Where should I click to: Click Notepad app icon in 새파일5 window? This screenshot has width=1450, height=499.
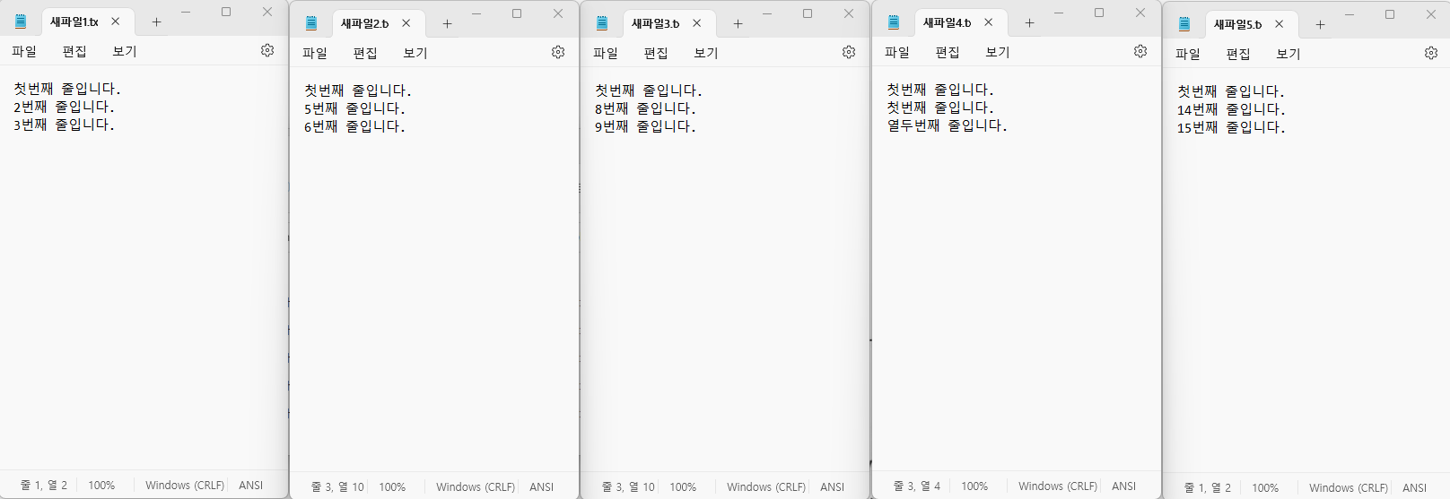tap(1184, 24)
